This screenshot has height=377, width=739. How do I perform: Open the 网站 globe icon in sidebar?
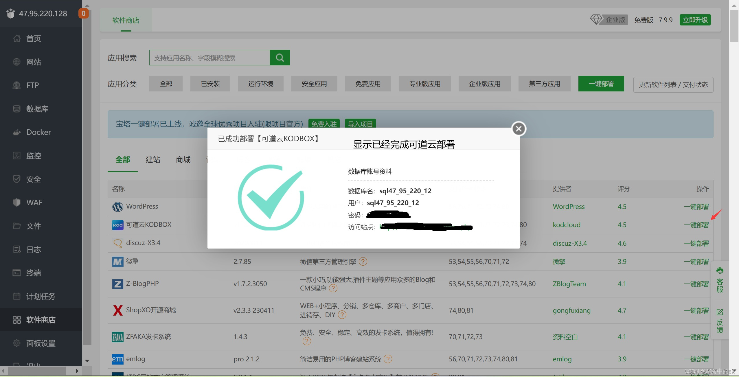pyautogui.click(x=17, y=62)
